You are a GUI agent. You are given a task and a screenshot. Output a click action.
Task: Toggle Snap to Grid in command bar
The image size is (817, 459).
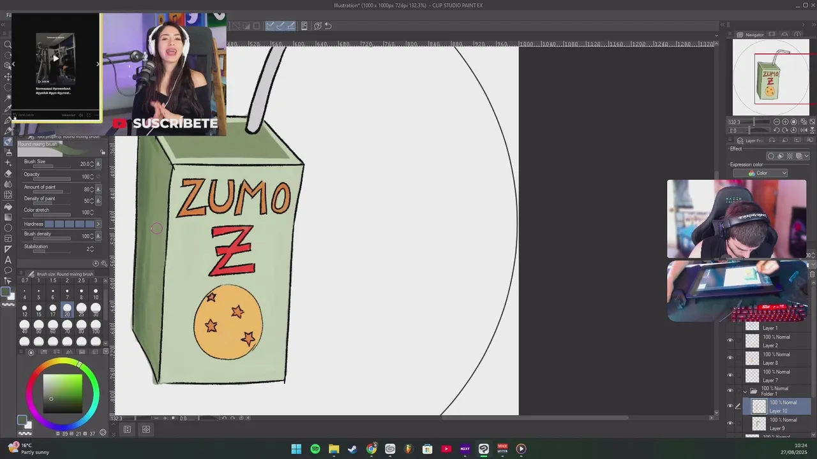[291, 25]
